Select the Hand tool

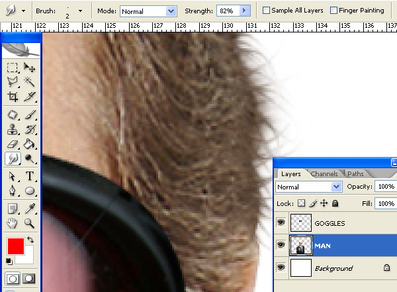click(12, 223)
